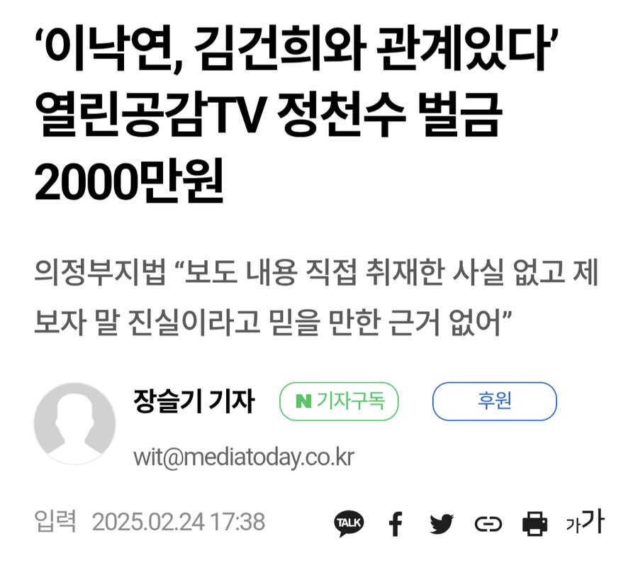Open reporter's profile avatar image
638x565 pixels.
(x=75, y=423)
